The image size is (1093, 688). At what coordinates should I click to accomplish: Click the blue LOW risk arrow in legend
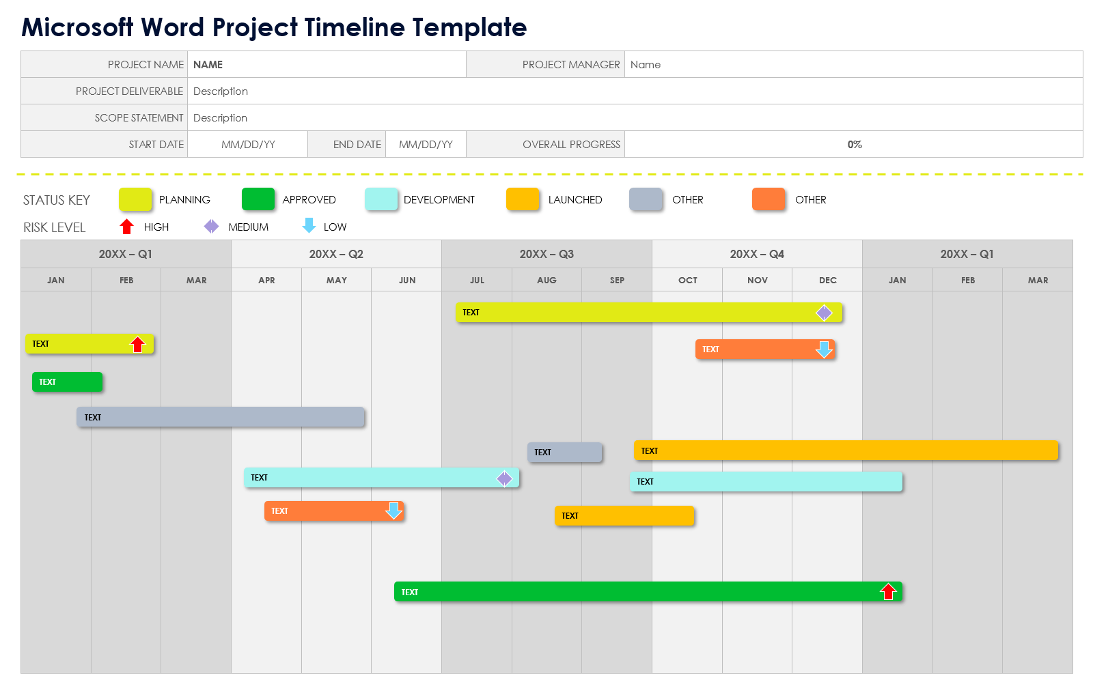309,226
